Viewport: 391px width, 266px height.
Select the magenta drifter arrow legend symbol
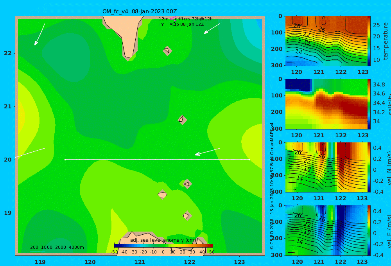(172, 18)
